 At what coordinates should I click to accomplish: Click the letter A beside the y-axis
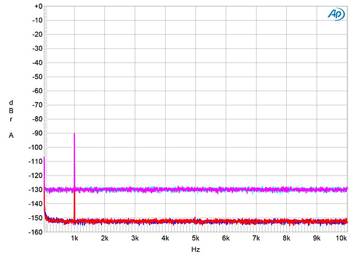(x=11, y=136)
